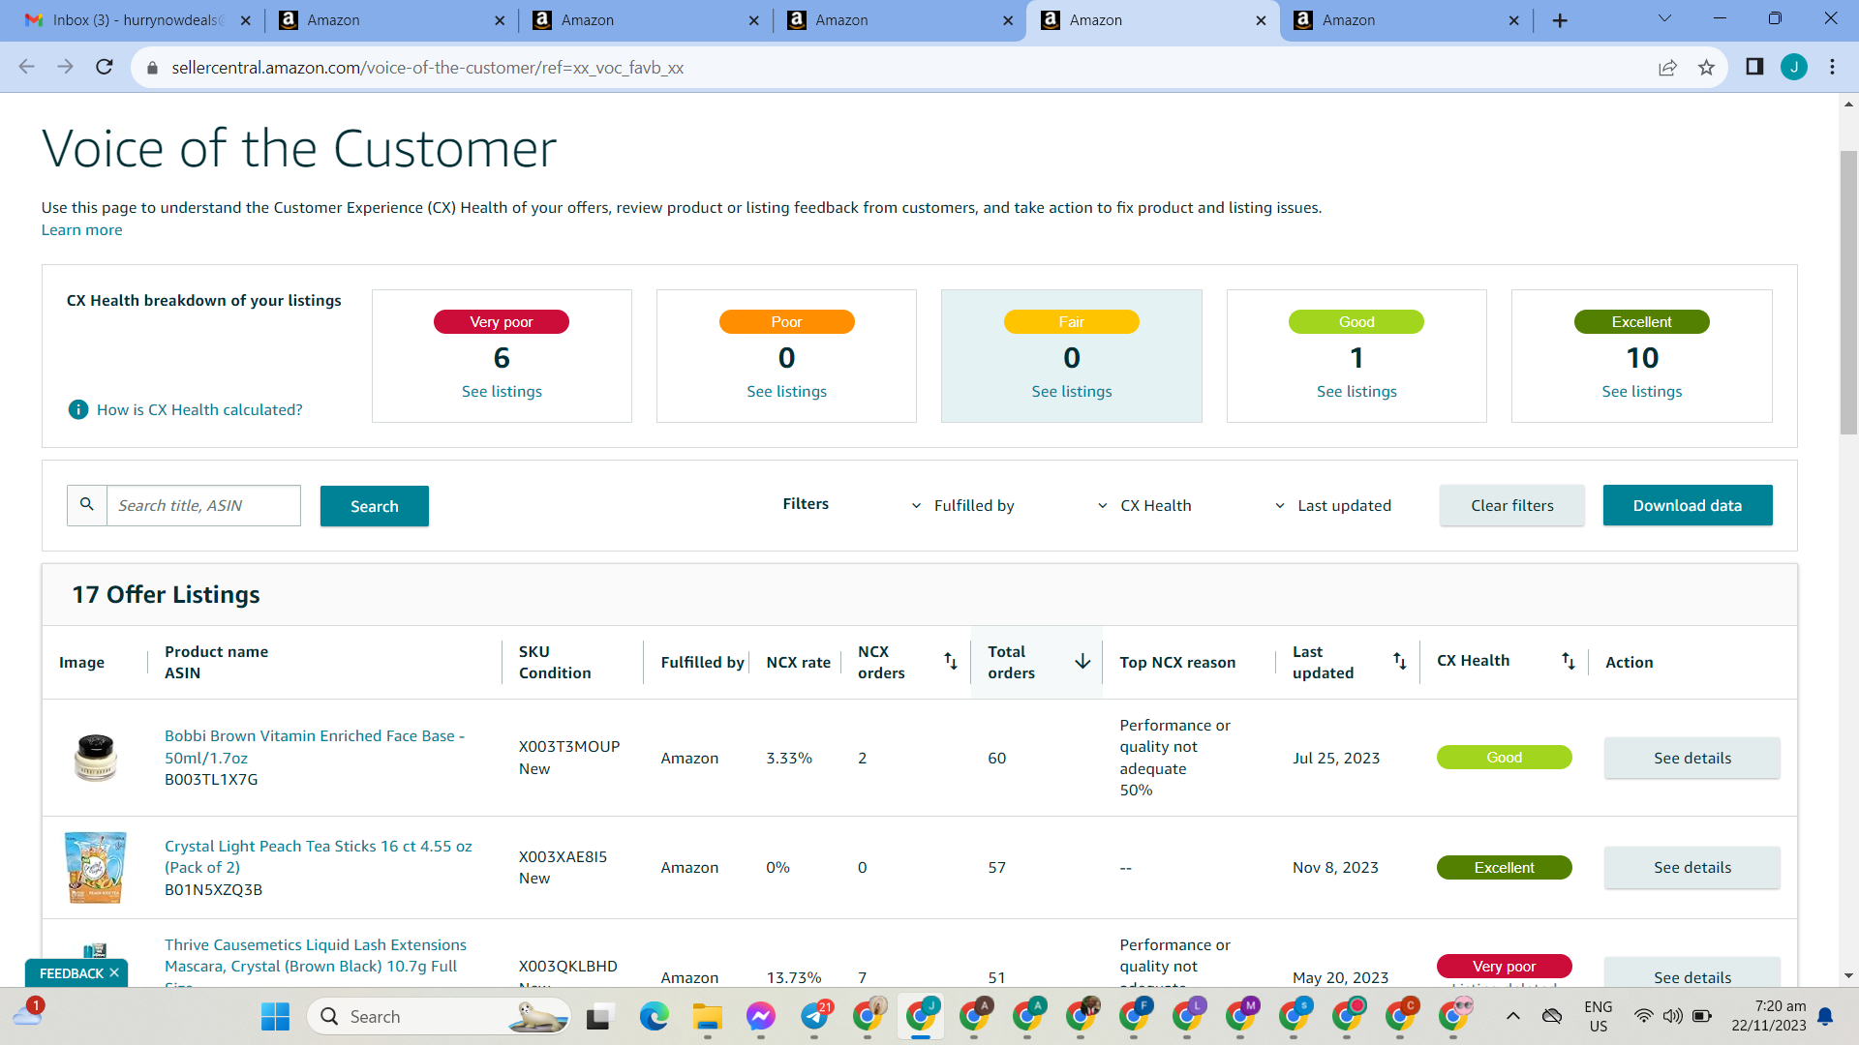
Task: Click the Wi-Fi icon in the system tray
Action: pos(1643,1016)
